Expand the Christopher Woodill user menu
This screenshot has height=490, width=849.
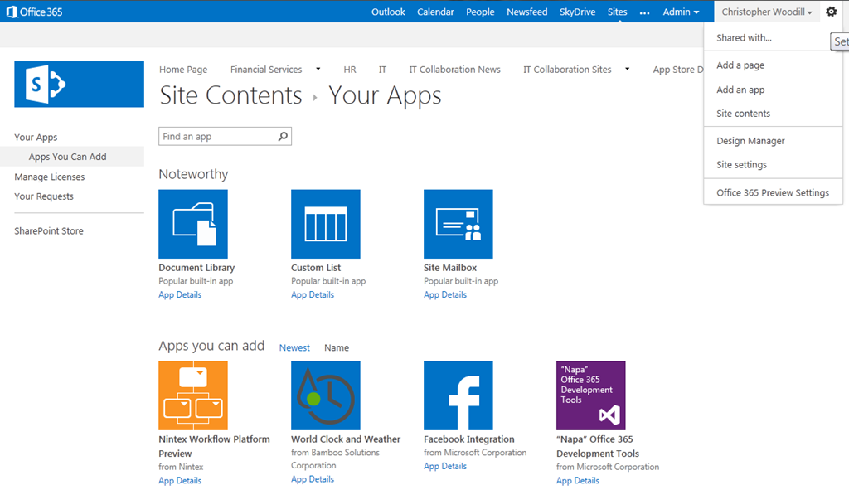tap(767, 12)
